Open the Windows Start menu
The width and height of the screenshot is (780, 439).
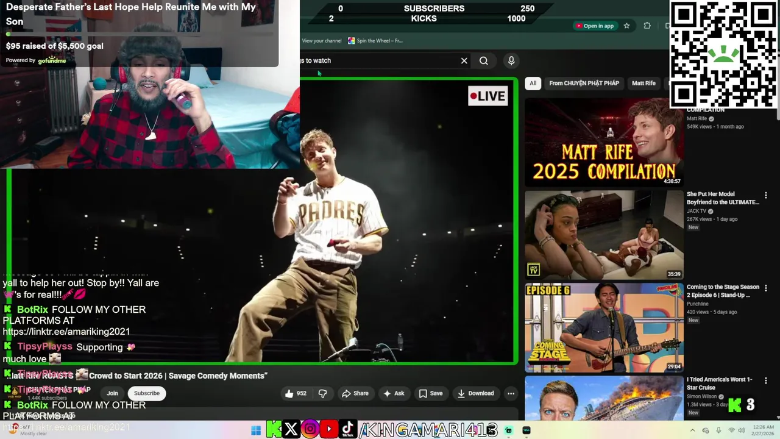tap(256, 430)
